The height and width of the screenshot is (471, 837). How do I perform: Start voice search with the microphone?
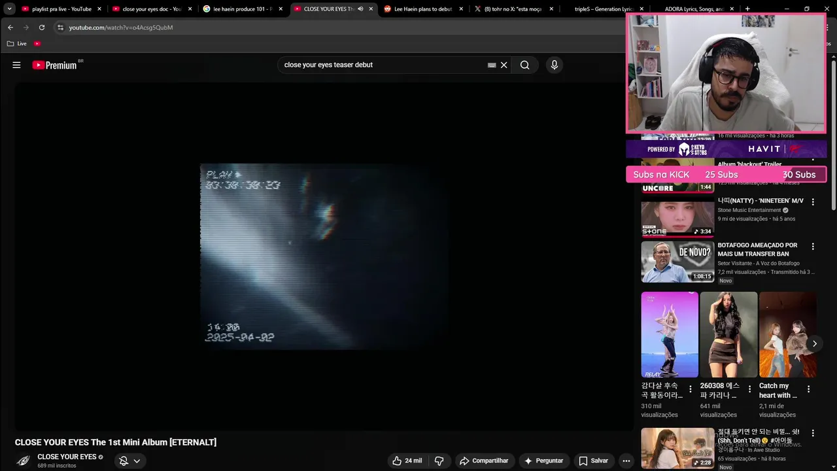555,65
